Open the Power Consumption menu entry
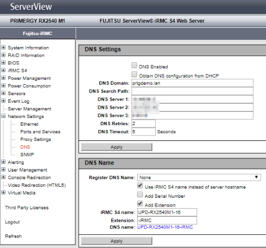Image resolution: width=266 pixels, height=248 pixels. coord(29,86)
